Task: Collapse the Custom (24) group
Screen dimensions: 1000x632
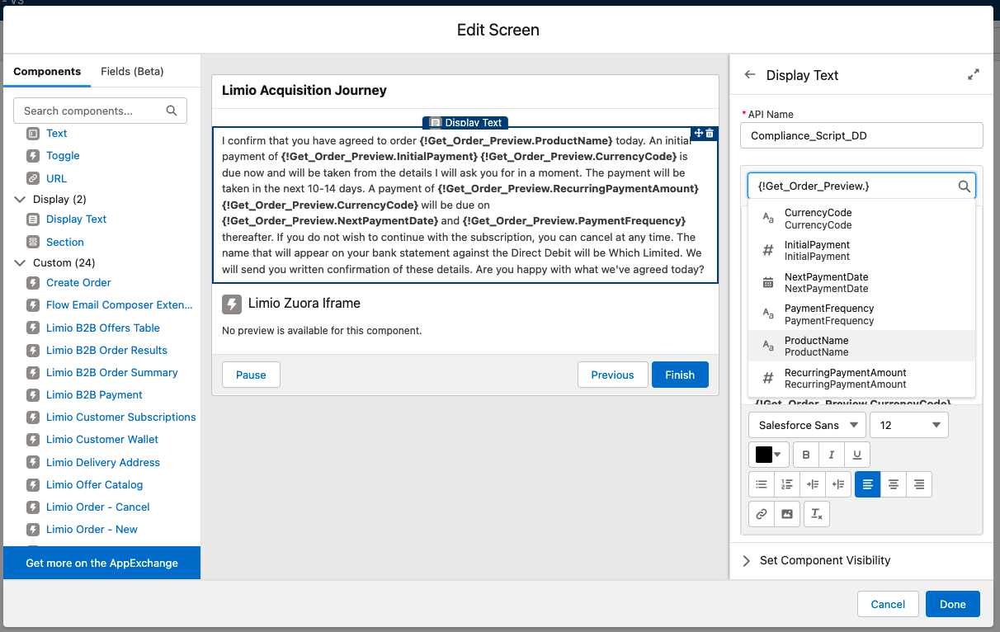Action: [x=21, y=263]
